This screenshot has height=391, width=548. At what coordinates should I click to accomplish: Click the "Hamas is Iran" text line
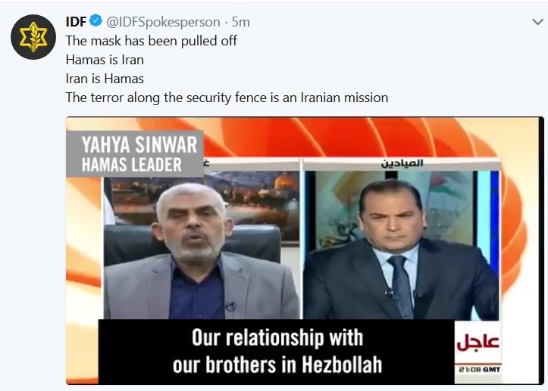(105, 60)
